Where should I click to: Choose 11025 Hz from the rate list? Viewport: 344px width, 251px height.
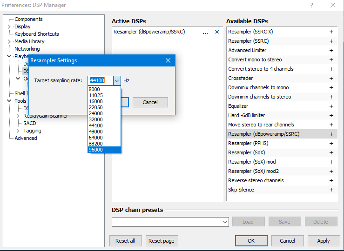(104, 95)
